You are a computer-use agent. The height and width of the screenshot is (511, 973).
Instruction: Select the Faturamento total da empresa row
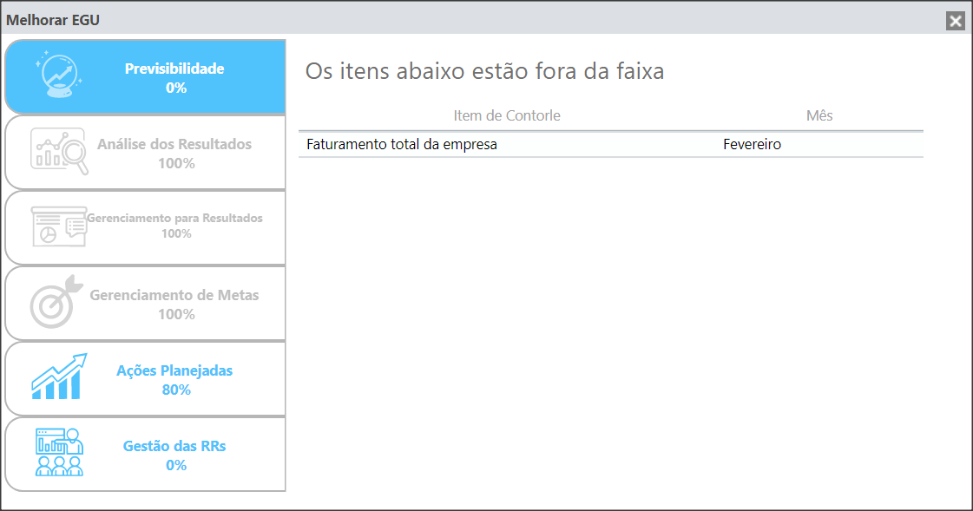coord(610,145)
